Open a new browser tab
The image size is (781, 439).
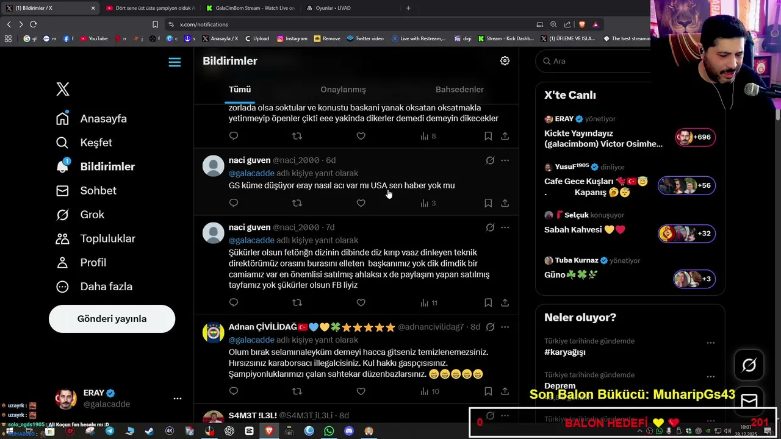[x=408, y=8]
